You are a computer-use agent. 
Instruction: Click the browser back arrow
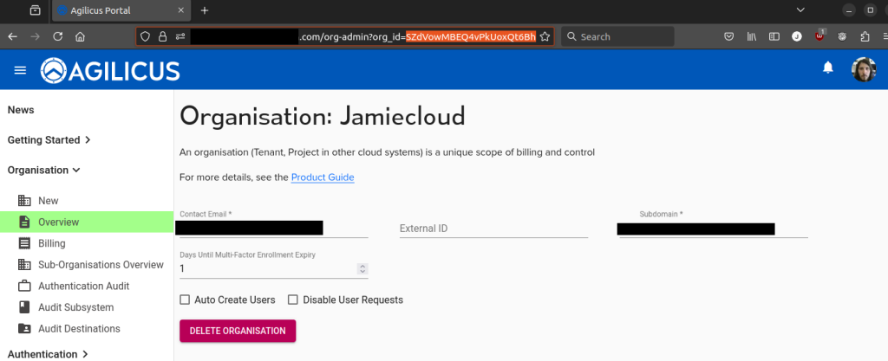point(12,36)
